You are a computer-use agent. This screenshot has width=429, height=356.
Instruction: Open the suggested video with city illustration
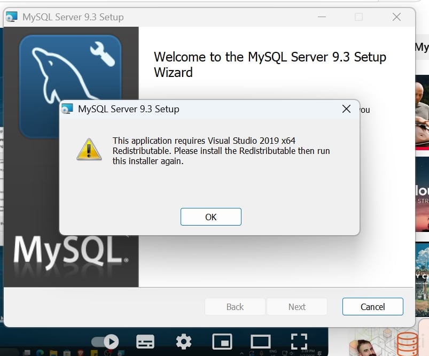click(x=422, y=280)
